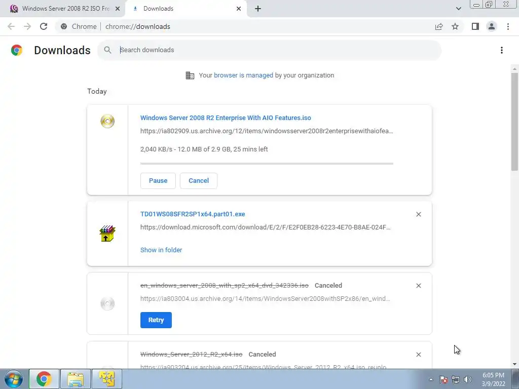Open Windows Server 2008 R2 Enterprise ISO file link
Image resolution: width=519 pixels, height=389 pixels.
226,118
